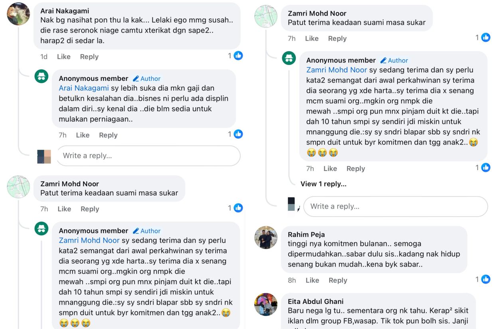Open Eita Abdul Ghani's profile picture
The width and height of the screenshot is (495, 329).
pyautogui.click(x=266, y=305)
